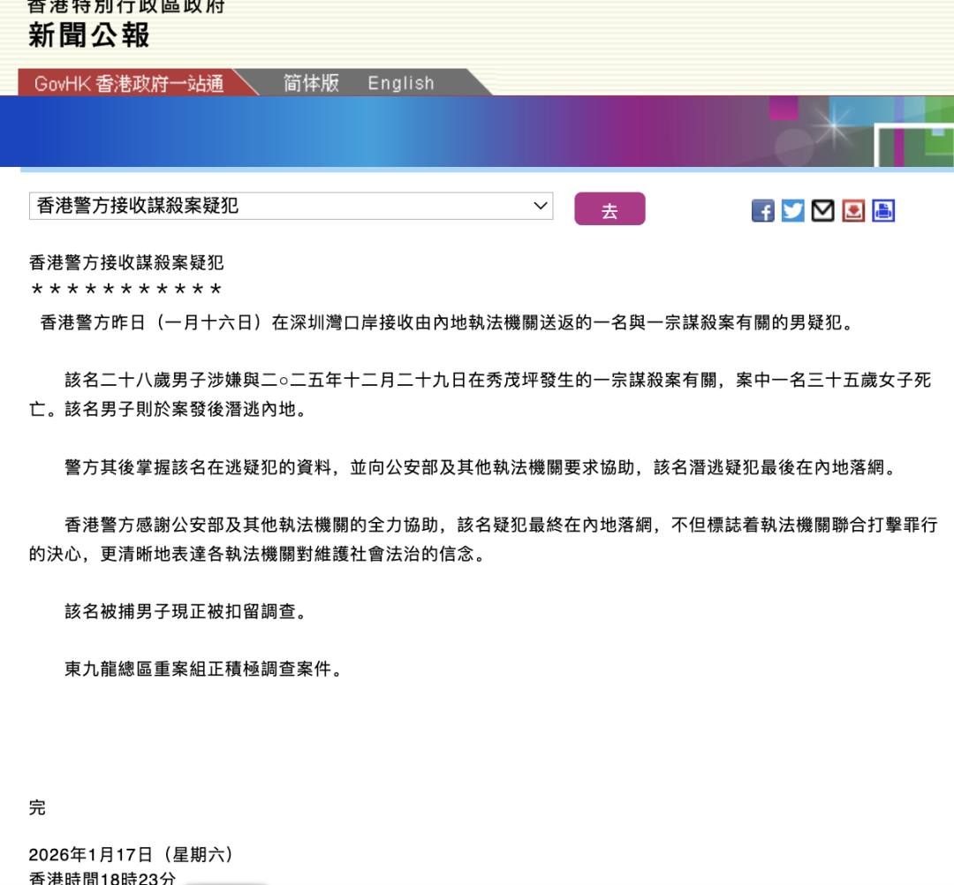This screenshot has width=954, height=885.
Task: Click the press release headline above asterisks
Action: coord(126,263)
